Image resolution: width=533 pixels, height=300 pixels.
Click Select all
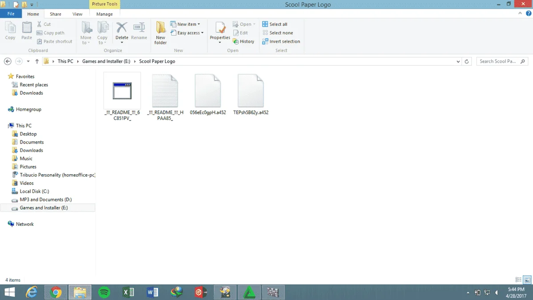point(274,24)
